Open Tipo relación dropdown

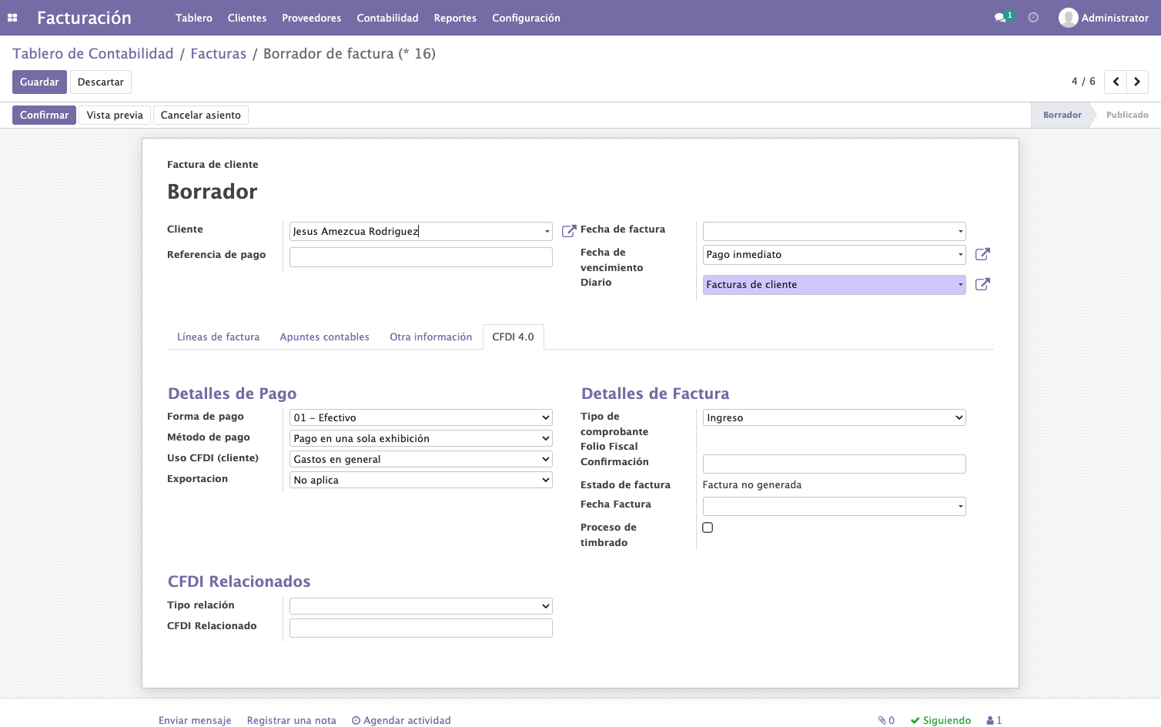coord(421,606)
